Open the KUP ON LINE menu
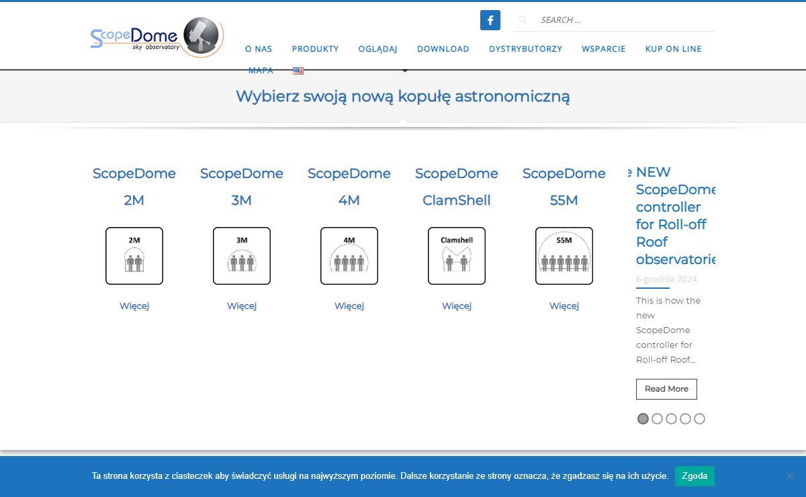The height and width of the screenshot is (497, 806). pyautogui.click(x=674, y=49)
